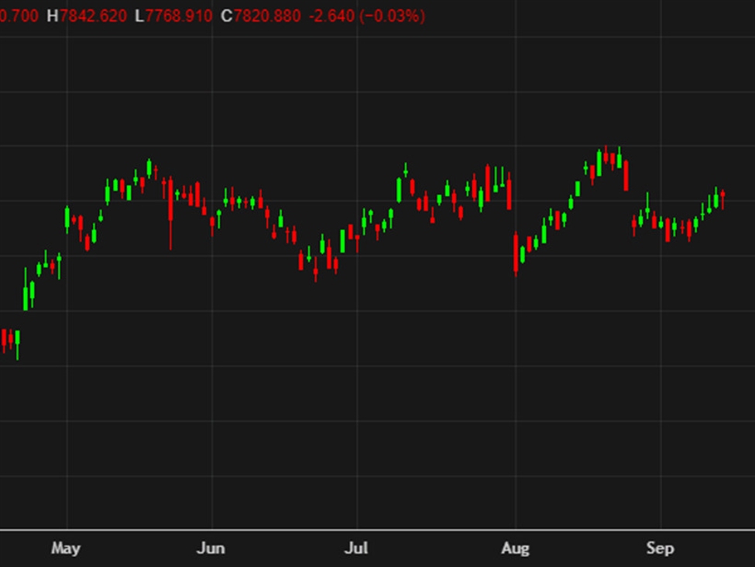Click the partial open value 0.700 at top left
The height and width of the screenshot is (567, 755).
(x=19, y=15)
